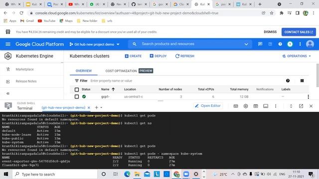Open Marketplace in the sidebar

pos(24,69)
